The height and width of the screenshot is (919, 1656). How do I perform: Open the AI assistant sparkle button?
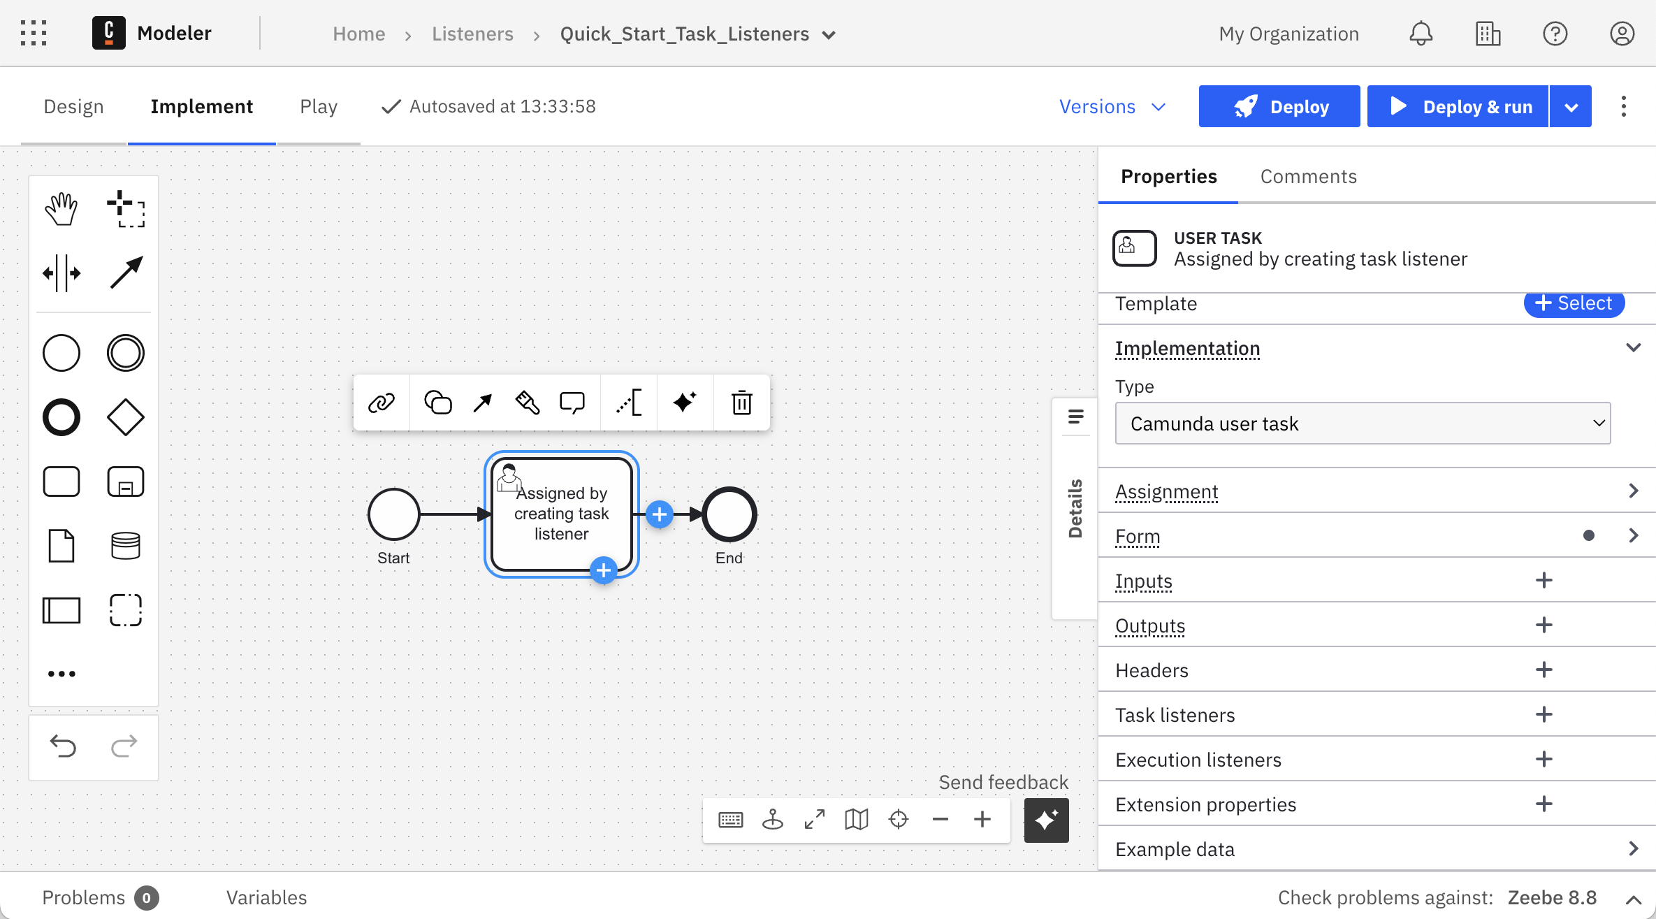[1046, 820]
